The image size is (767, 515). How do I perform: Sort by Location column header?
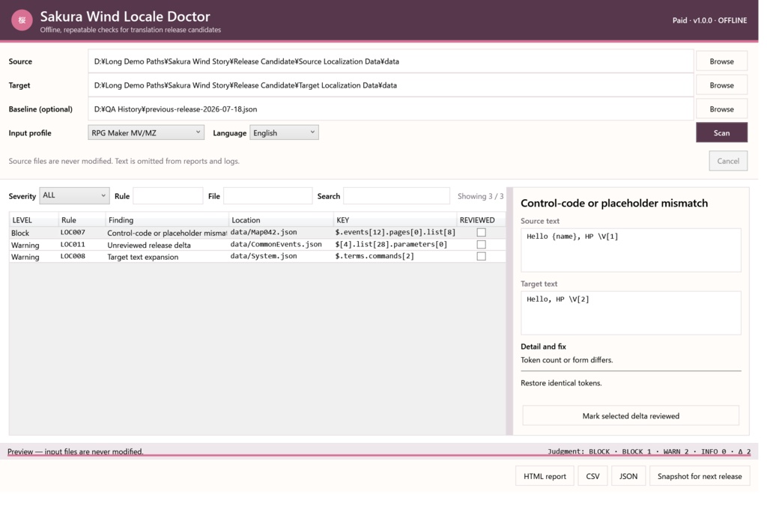[281, 220]
